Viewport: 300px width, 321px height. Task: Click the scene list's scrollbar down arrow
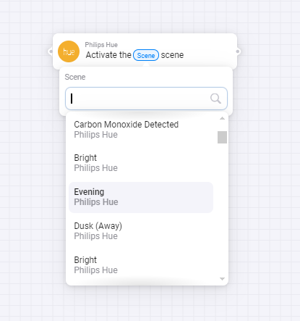coord(222,279)
